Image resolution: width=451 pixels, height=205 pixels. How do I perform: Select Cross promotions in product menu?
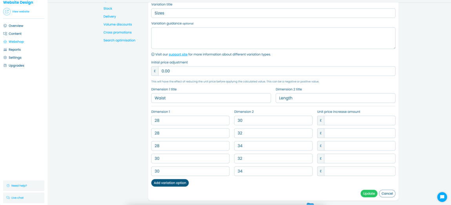[x=118, y=32]
